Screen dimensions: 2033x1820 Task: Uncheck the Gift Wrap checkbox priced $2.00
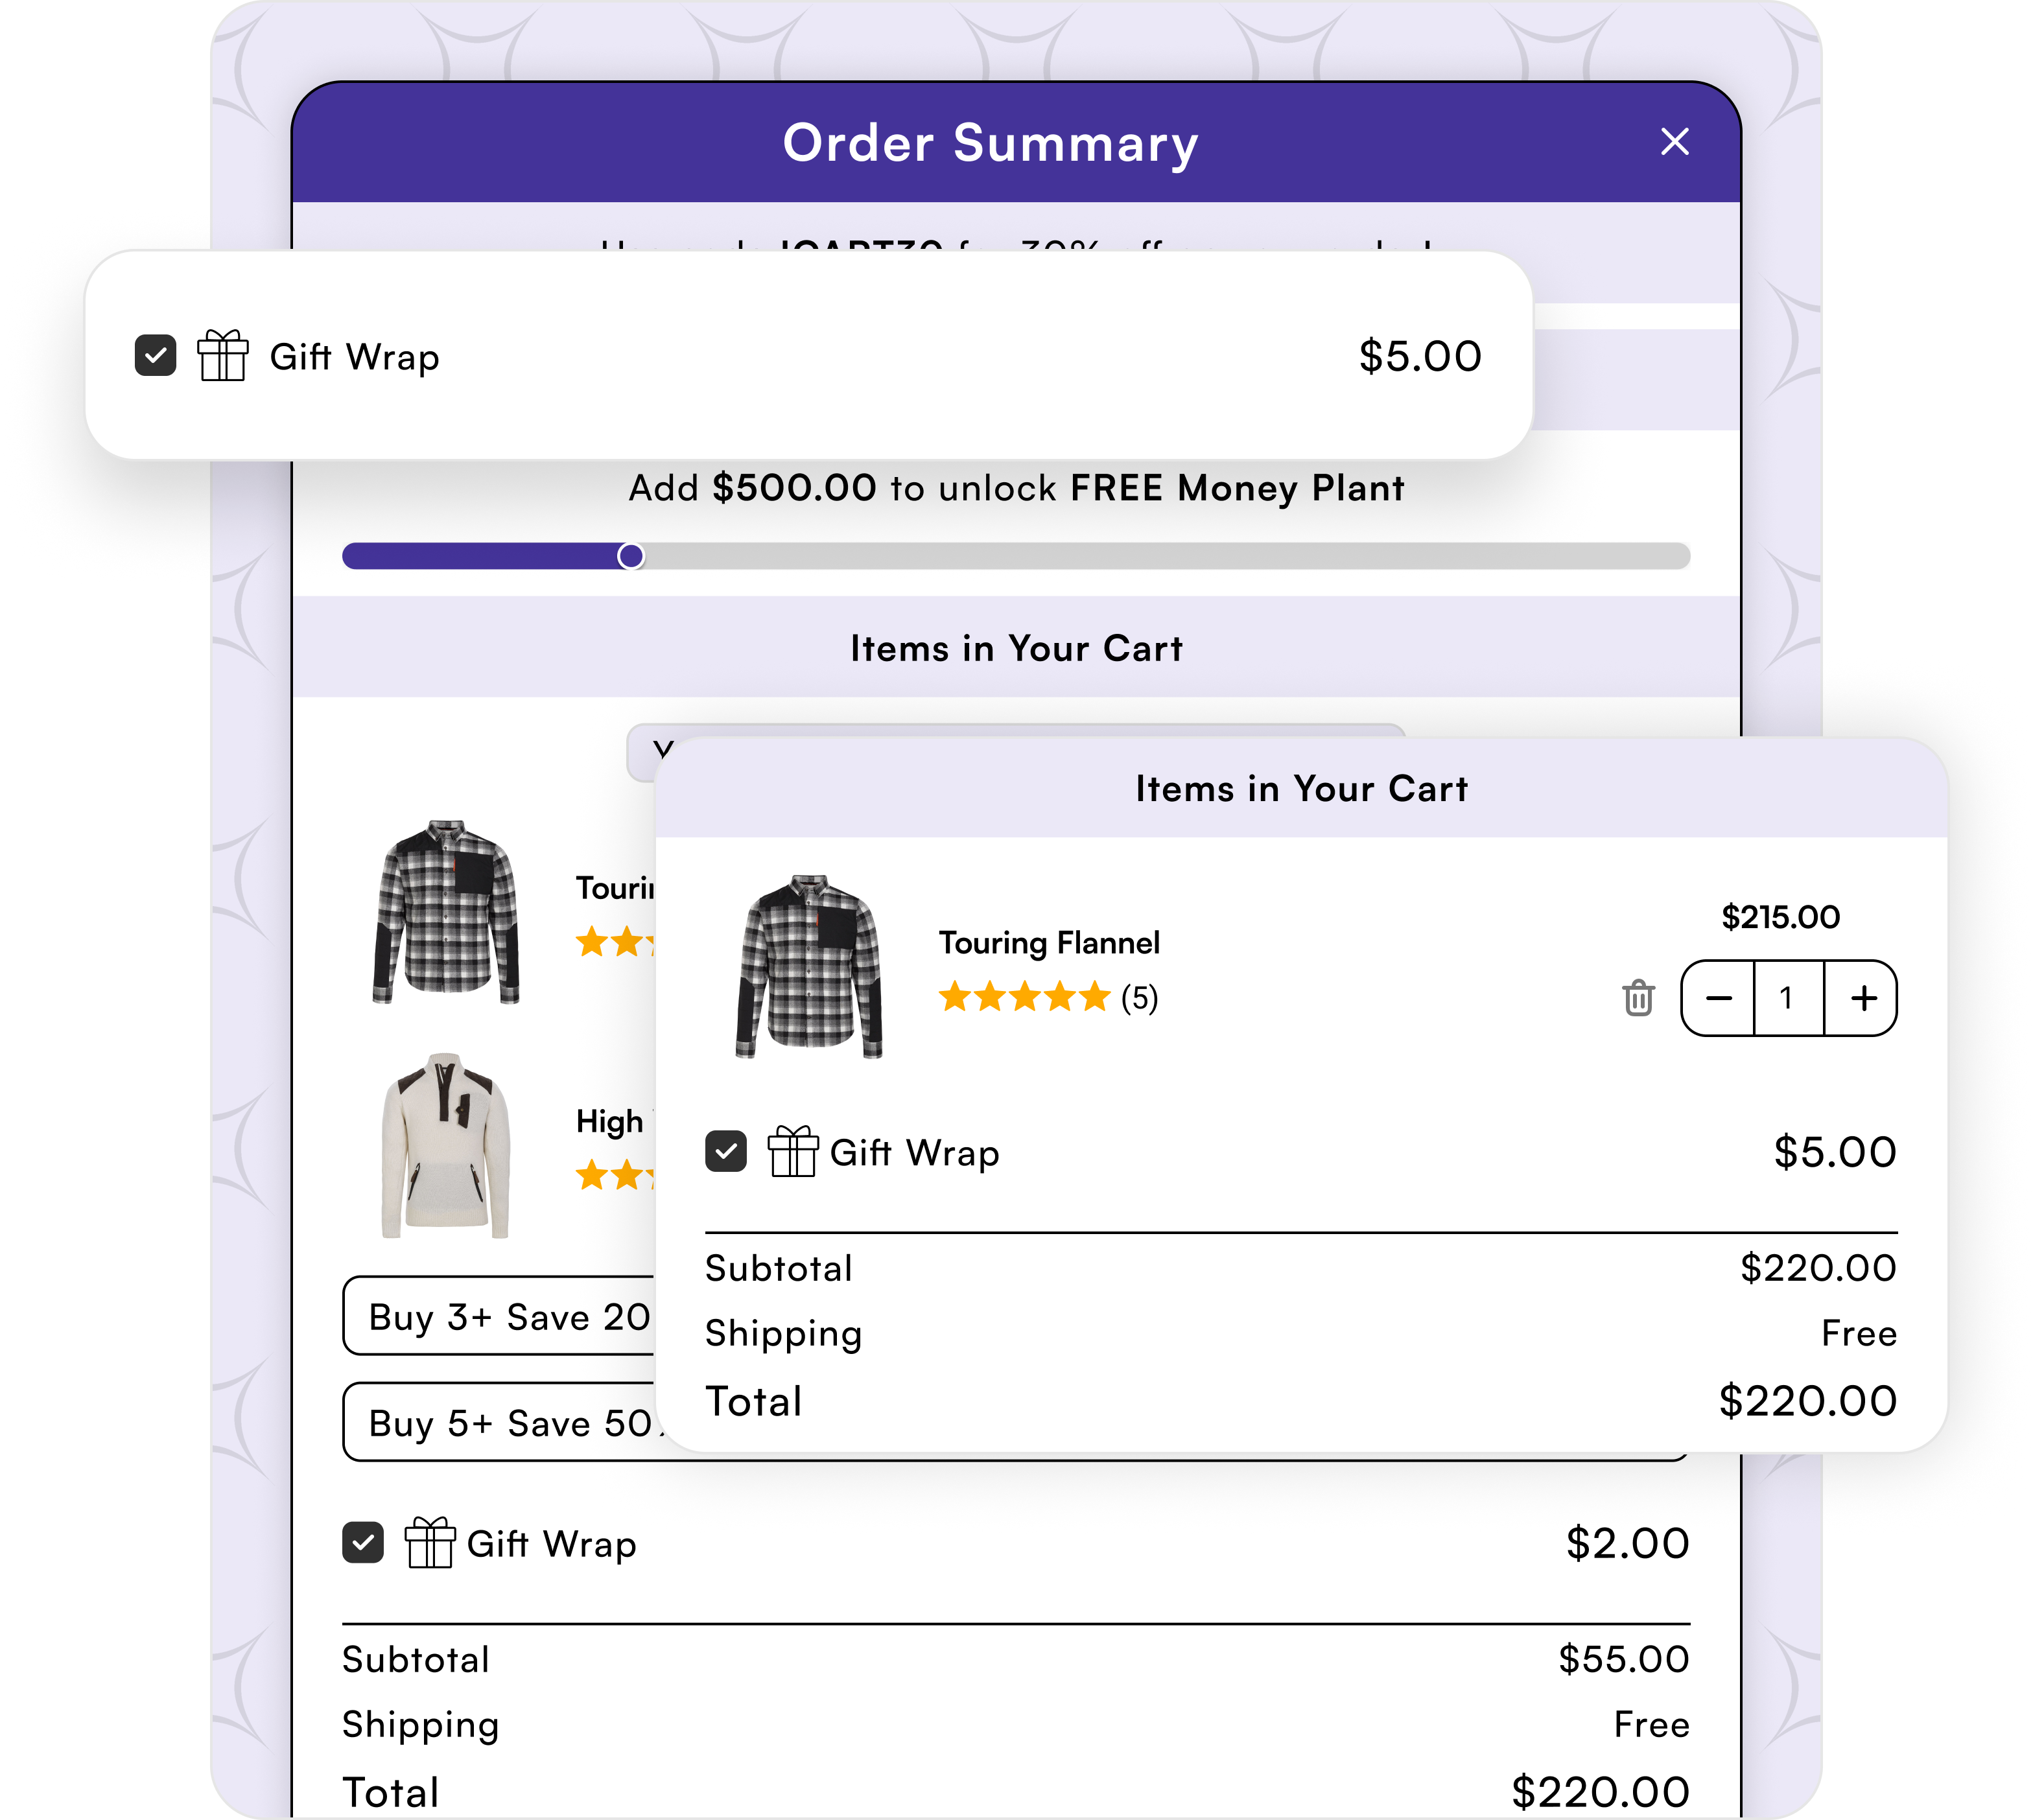(x=363, y=1543)
